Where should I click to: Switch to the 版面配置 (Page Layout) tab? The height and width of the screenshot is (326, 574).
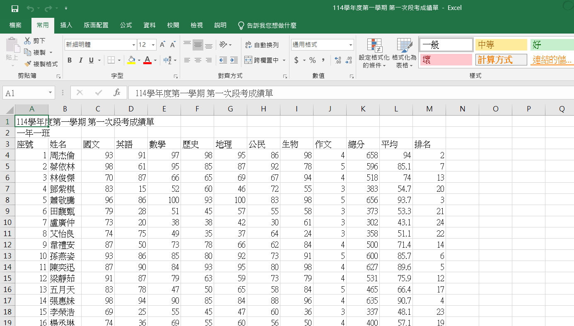pos(96,25)
